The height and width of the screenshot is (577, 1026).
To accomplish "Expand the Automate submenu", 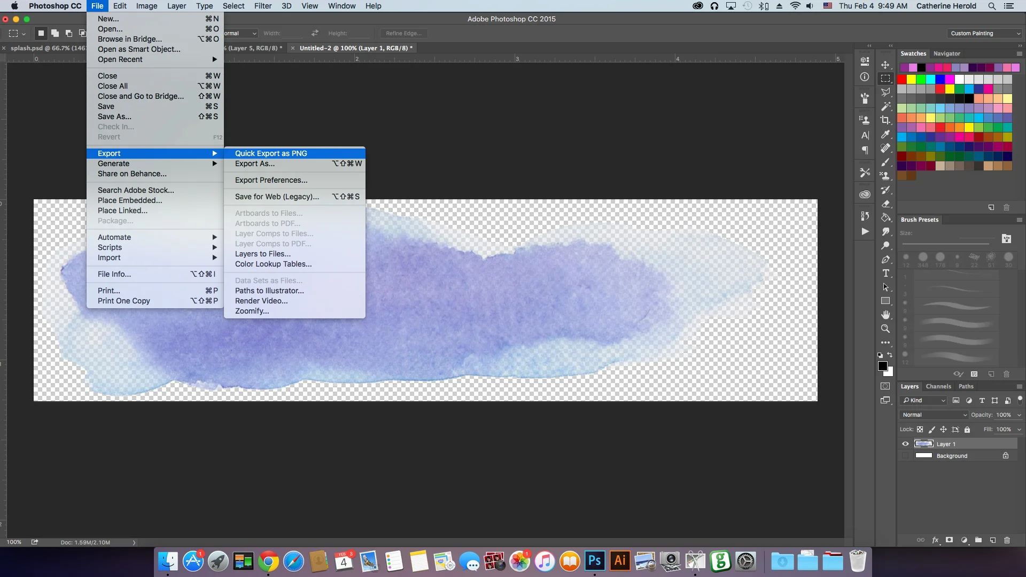I will pos(155,237).
